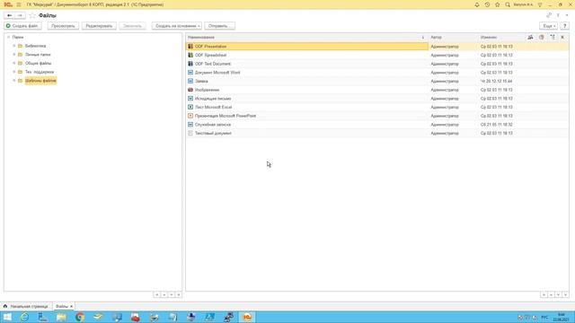Switch to Начальная страница tab
575x323 pixels.
click(x=26, y=306)
